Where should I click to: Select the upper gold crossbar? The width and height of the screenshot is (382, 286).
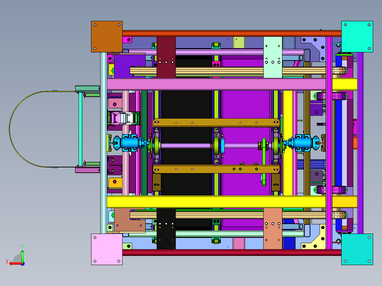point(216,123)
